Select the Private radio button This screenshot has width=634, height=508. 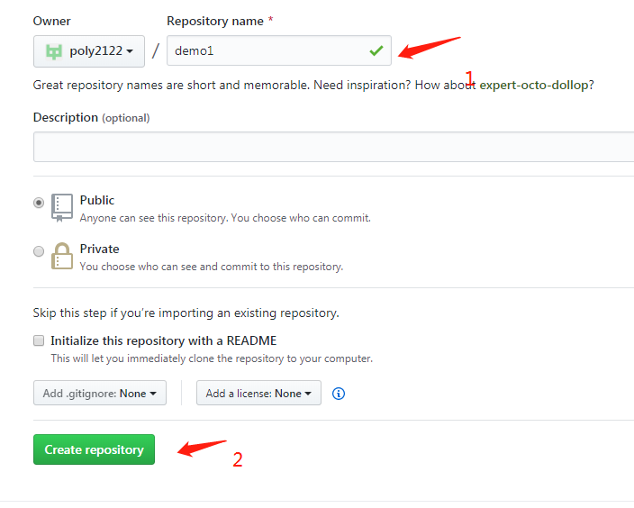[39, 251]
